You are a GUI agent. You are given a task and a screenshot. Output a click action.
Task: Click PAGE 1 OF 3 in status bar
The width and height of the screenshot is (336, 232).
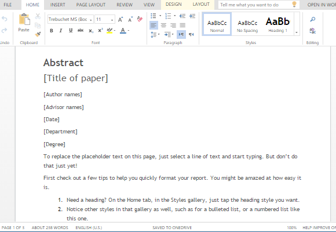pyautogui.click(x=13, y=227)
